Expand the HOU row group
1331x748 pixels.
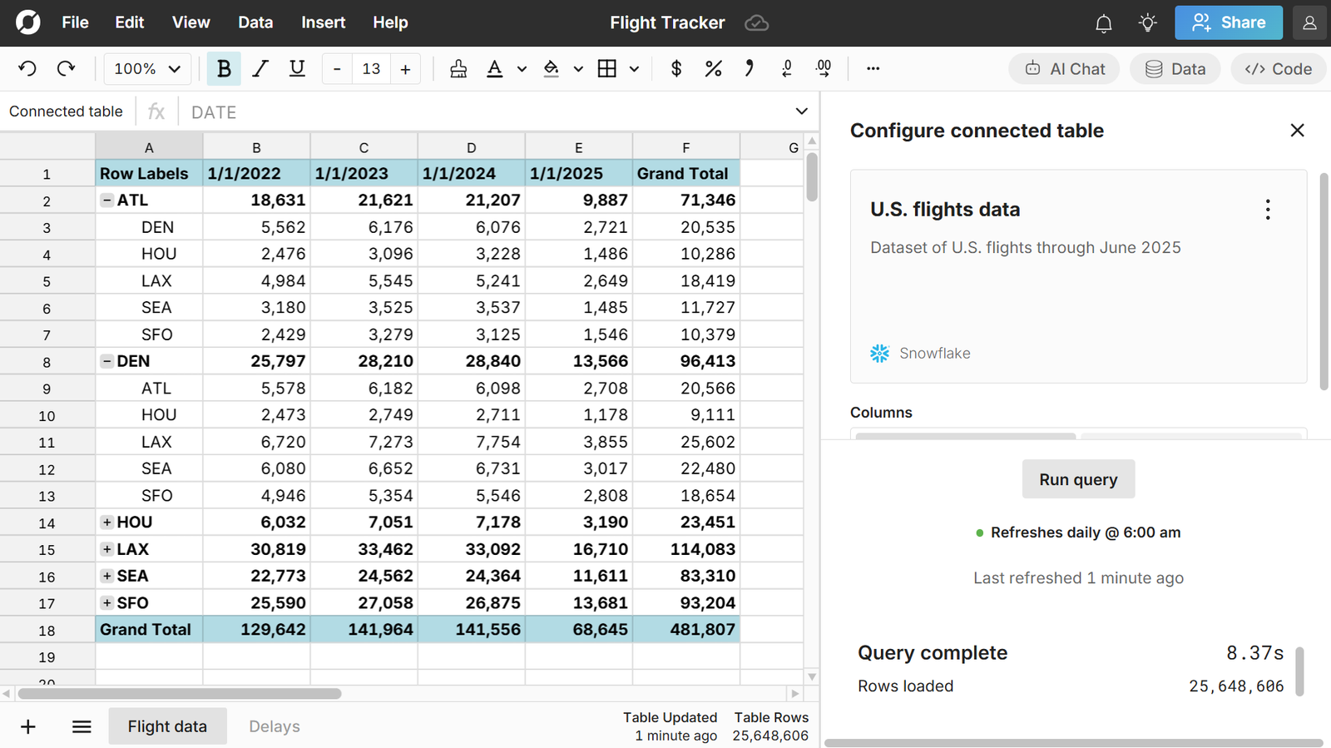click(107, 523)
